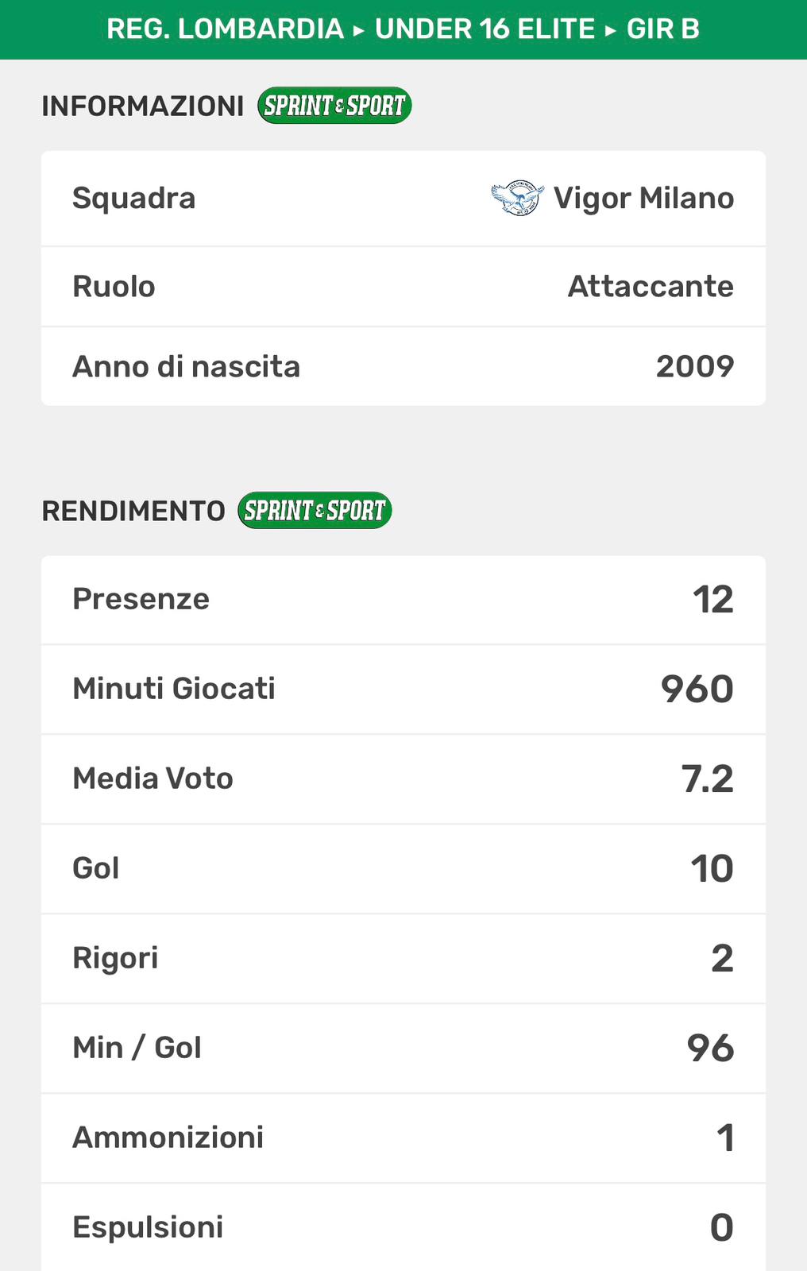The image size is (807, 1271).
Task: Click the Gol stat row
Action: pos(403,869)
